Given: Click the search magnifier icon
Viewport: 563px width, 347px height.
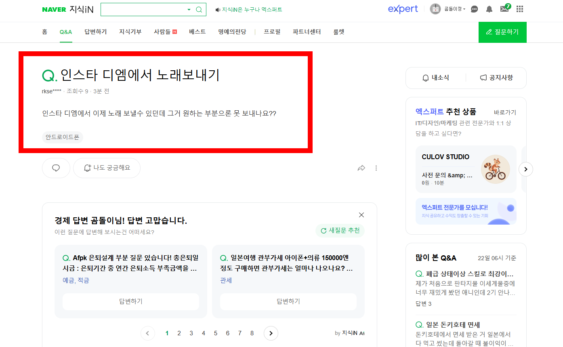Looking at the screenshot, I should click(199, 10).
